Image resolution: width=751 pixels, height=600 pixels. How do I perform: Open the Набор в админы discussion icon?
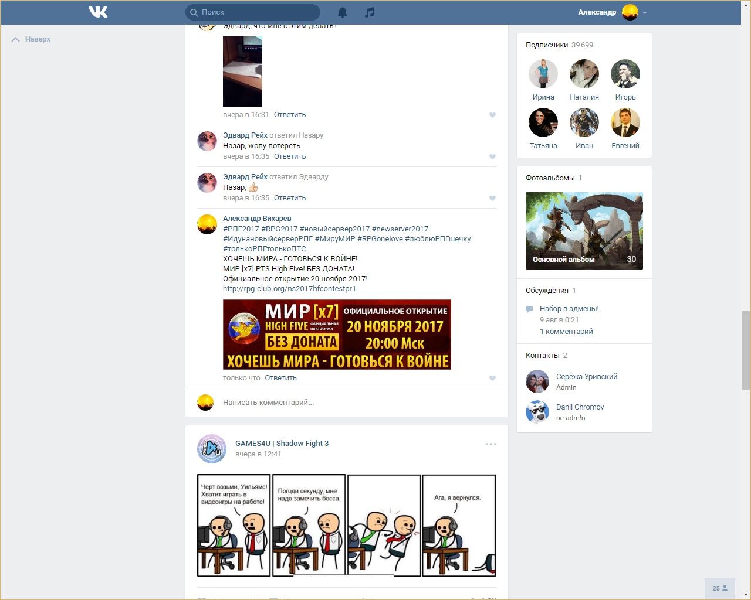coord(529,309)
